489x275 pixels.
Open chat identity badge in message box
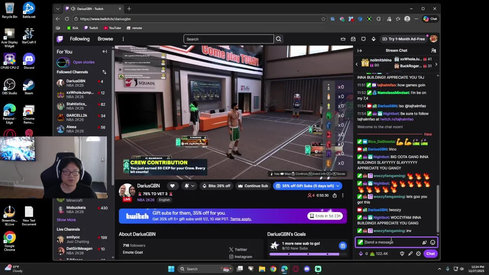[360, 242]
